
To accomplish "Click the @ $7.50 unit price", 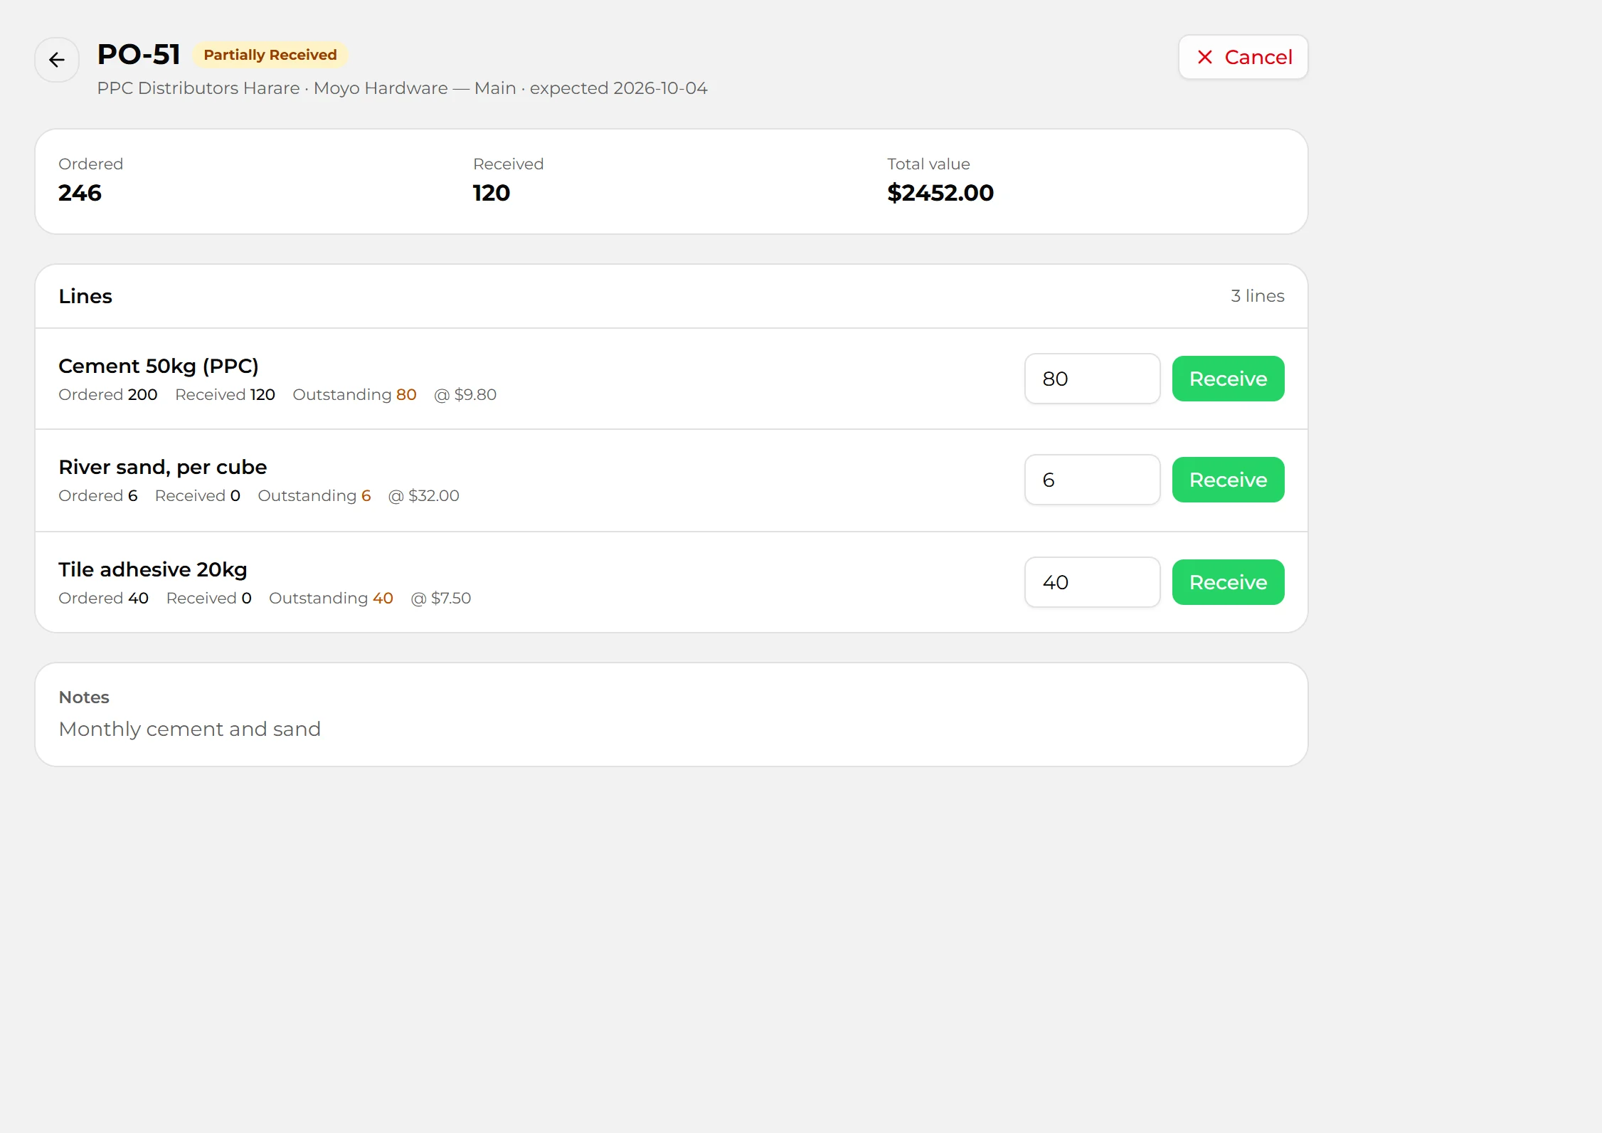I will point(441,598).
